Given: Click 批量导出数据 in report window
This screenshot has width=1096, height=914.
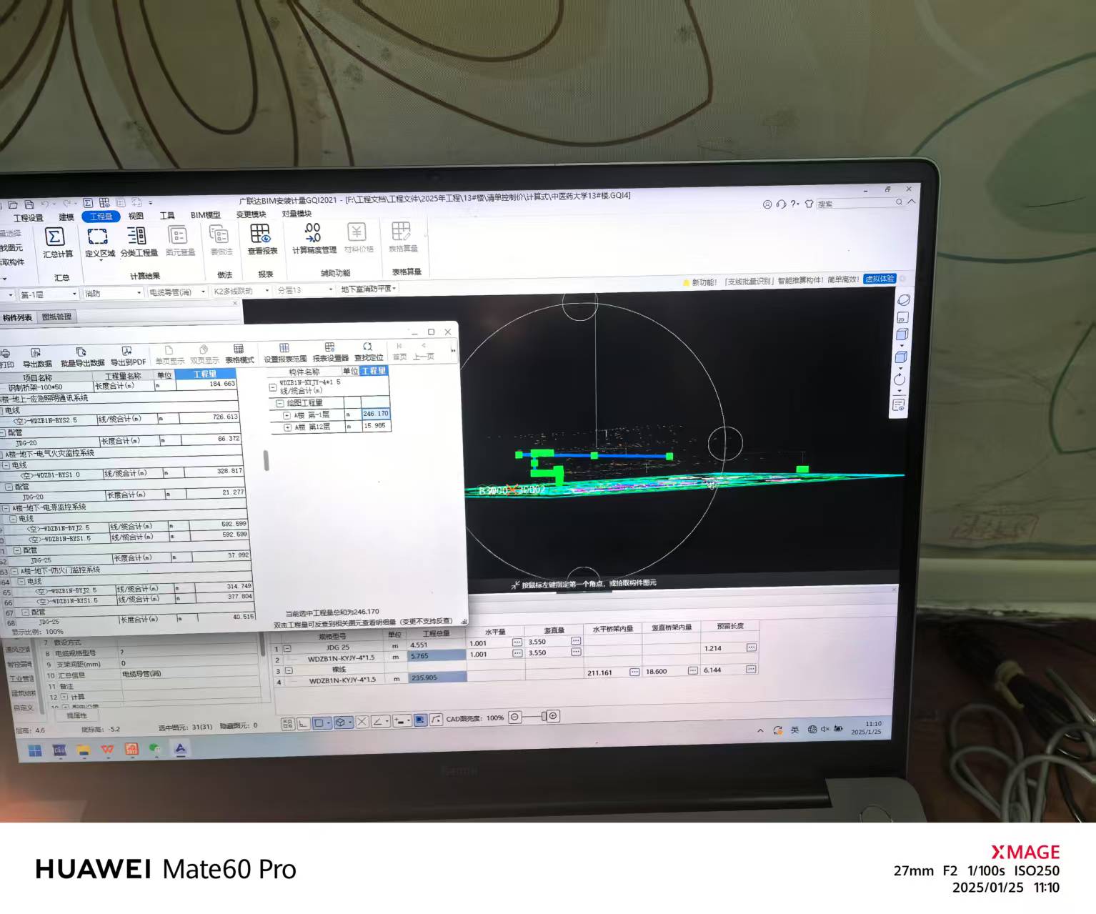Looking at the screenshot, I should click(82, 357).
